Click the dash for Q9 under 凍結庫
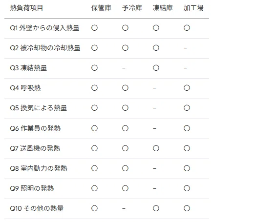The image size is (278, 222). 154,188
